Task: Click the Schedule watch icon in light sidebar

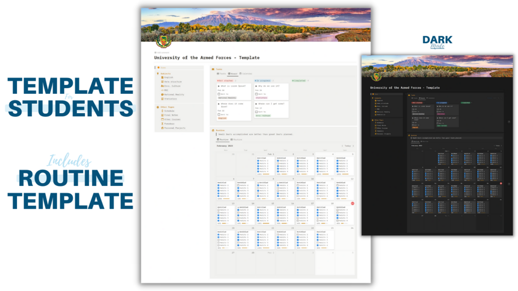Action: (162, 111)
